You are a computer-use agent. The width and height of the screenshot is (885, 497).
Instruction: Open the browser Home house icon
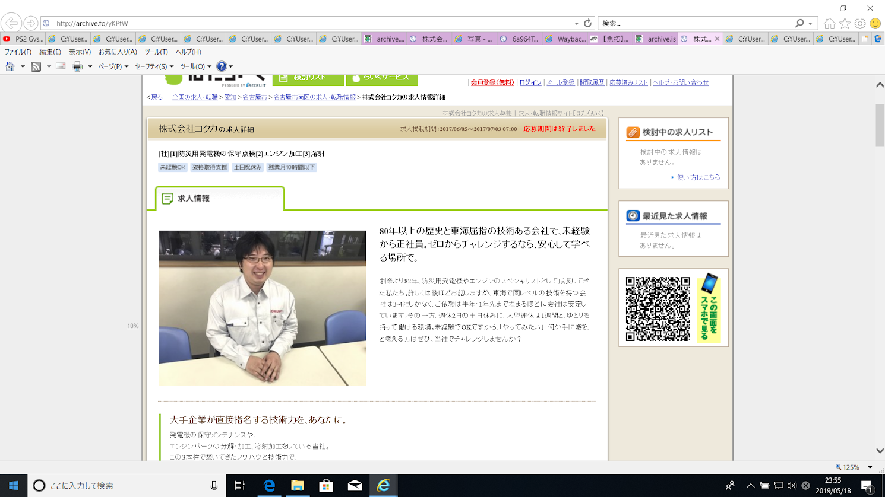[x=830, y=24]
